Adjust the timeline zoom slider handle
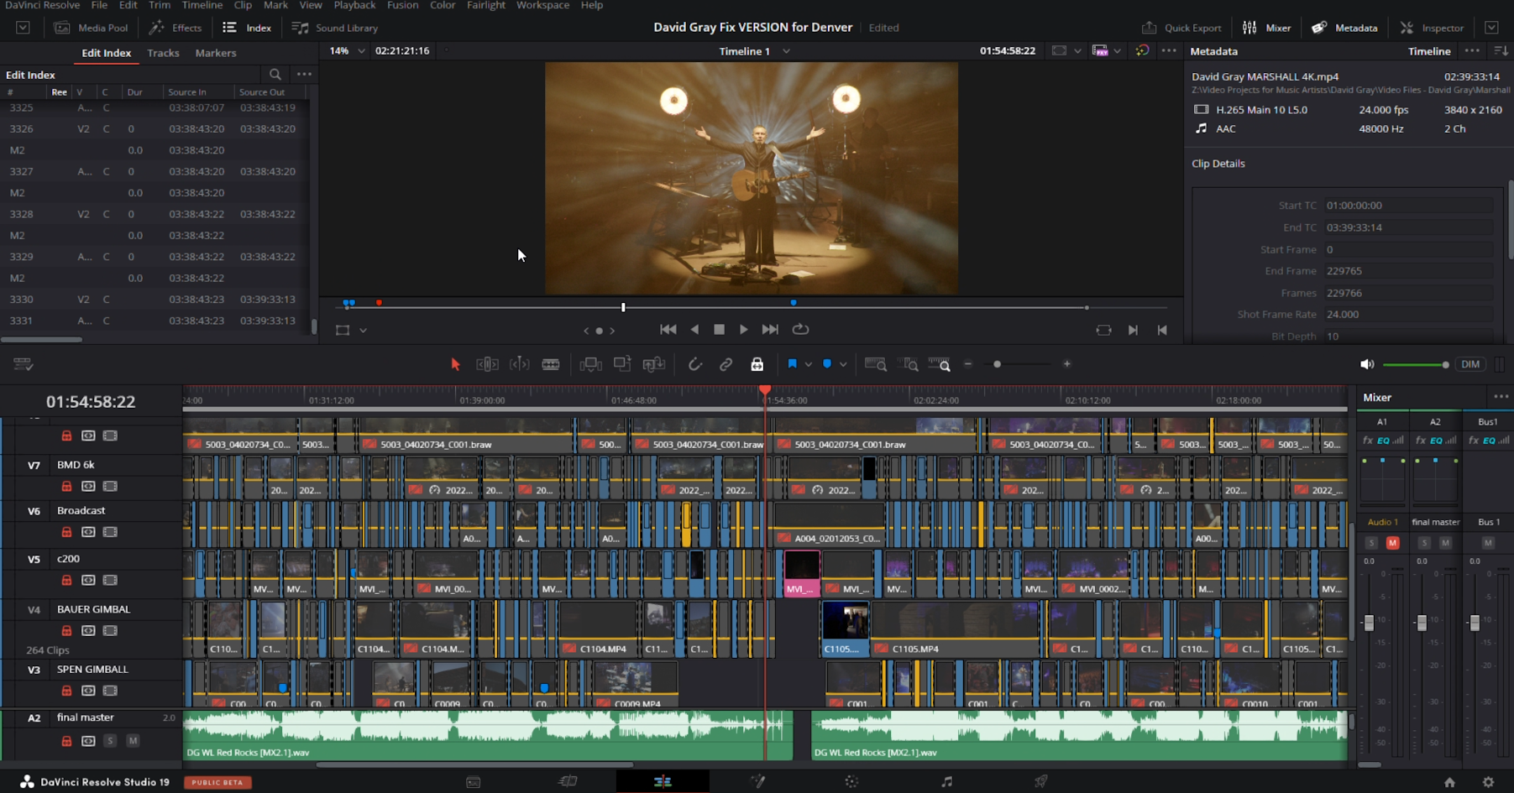The width and height of the screenshot is (1514, 793). pos(997,364)
